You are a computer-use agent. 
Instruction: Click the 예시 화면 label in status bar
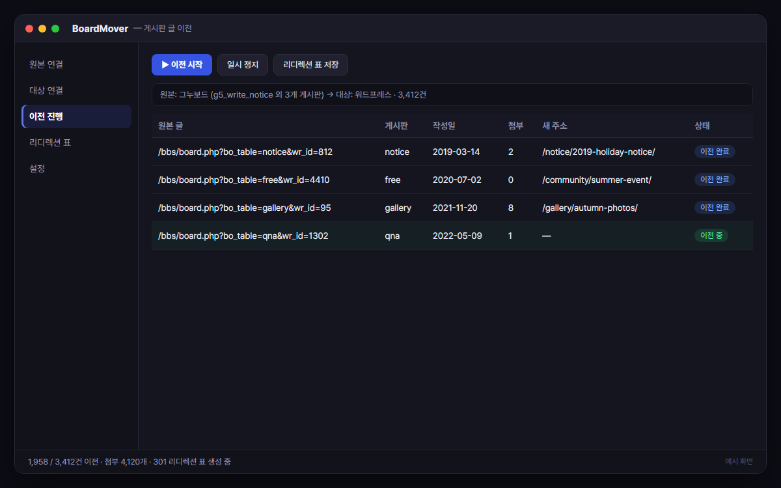[x=739, y=461]
